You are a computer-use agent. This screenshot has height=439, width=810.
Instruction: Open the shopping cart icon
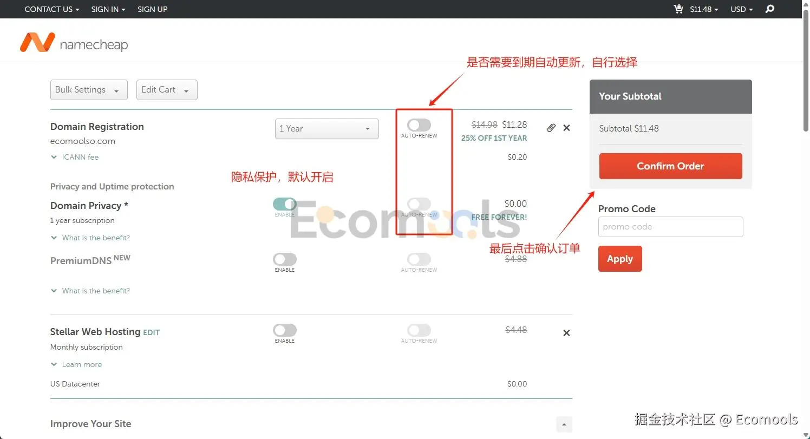[678, 9]
